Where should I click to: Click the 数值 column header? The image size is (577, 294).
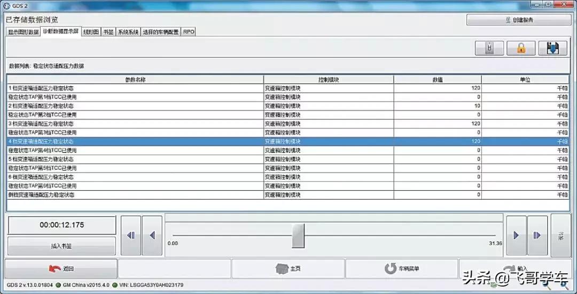click(x=438, y=79)
